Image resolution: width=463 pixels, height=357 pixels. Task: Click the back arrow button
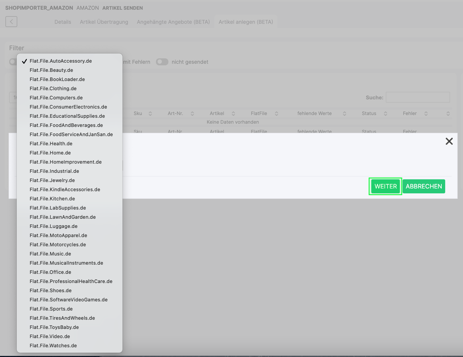click(x=11, y=22)
